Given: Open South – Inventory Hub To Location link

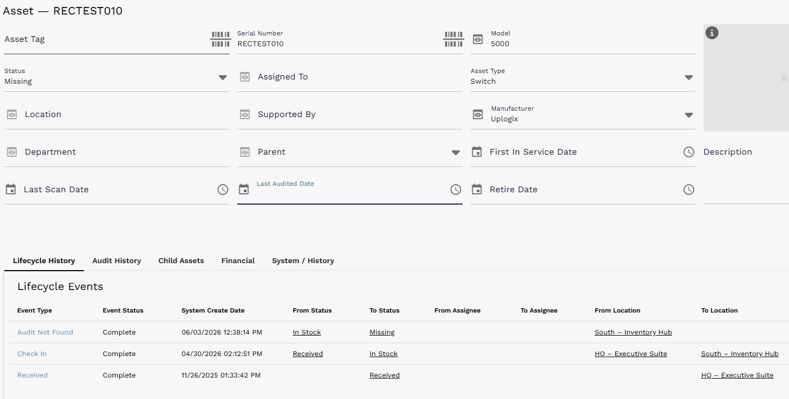Looking at the screenshot, I should tap(740, 354).
